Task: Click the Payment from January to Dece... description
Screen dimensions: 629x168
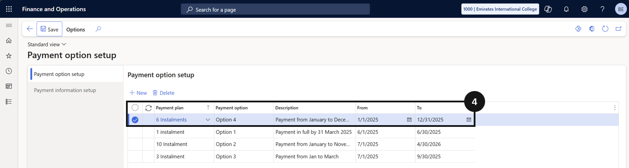Action: coord(314,120)
